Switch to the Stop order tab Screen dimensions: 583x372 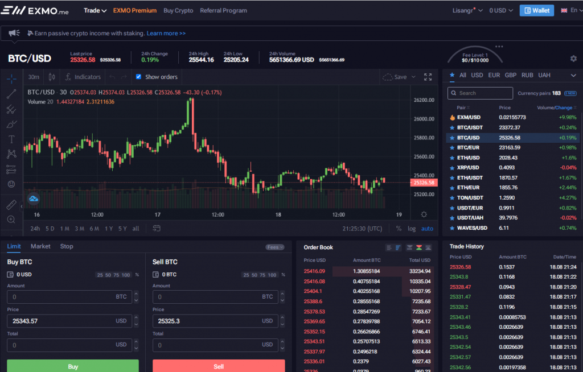67,246
